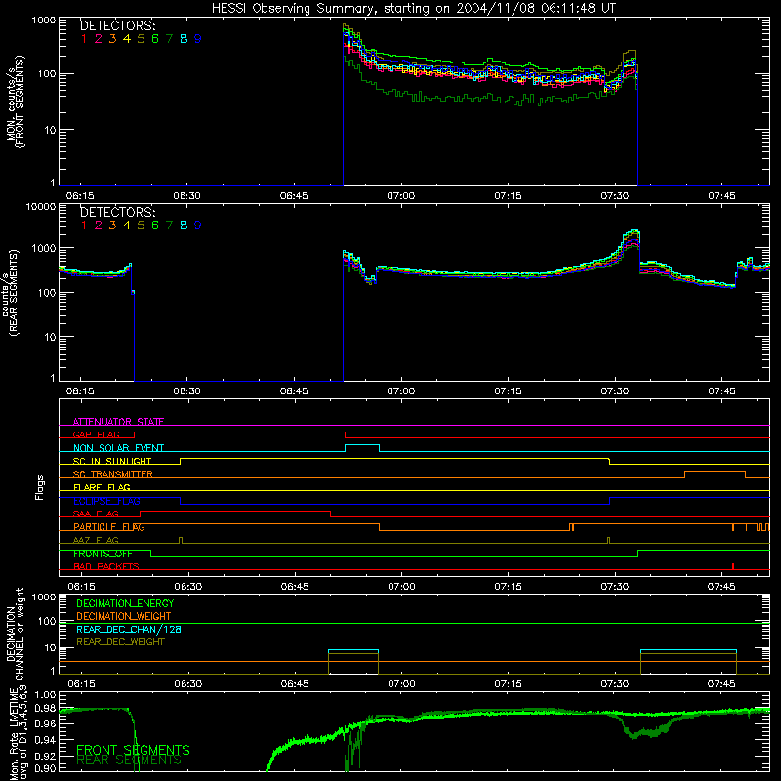Click the ATTENUATOR_STATE flag label
This screenshot has width=781, height=781.
[118, 422]
